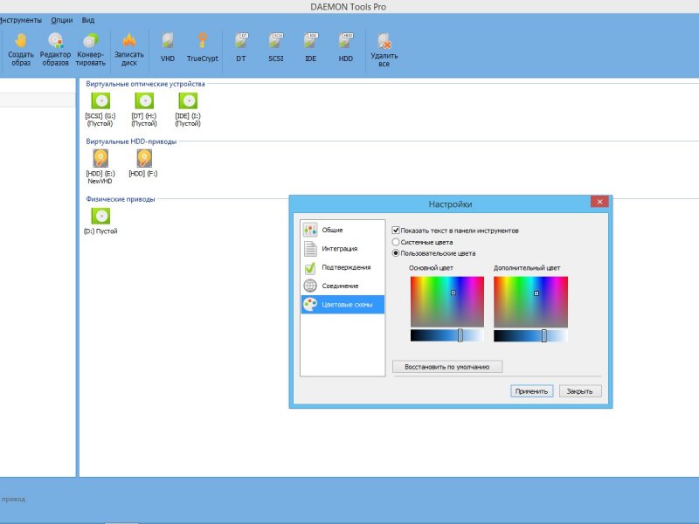This screenshot has width=699, height=524.
Task: Open the Соединение settings section
Action: point(343,286)
